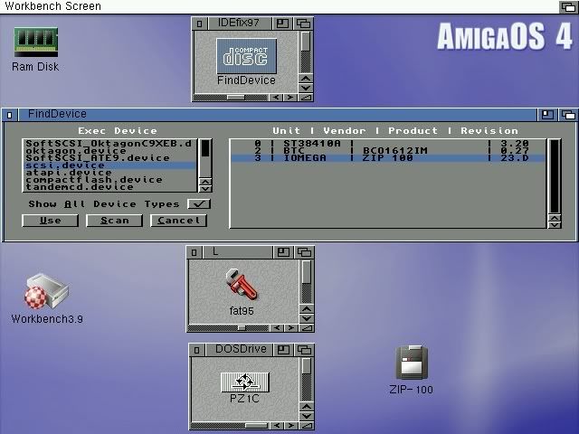Click the DOSDrive window zoom gadget
Viewport: 579px width, 434px height.
coord(283,350)
